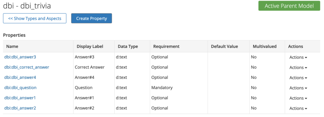Select the dbi:dbi_answer4 property link
The width and height of the screenshot is (324, 117).
(20, 77)
